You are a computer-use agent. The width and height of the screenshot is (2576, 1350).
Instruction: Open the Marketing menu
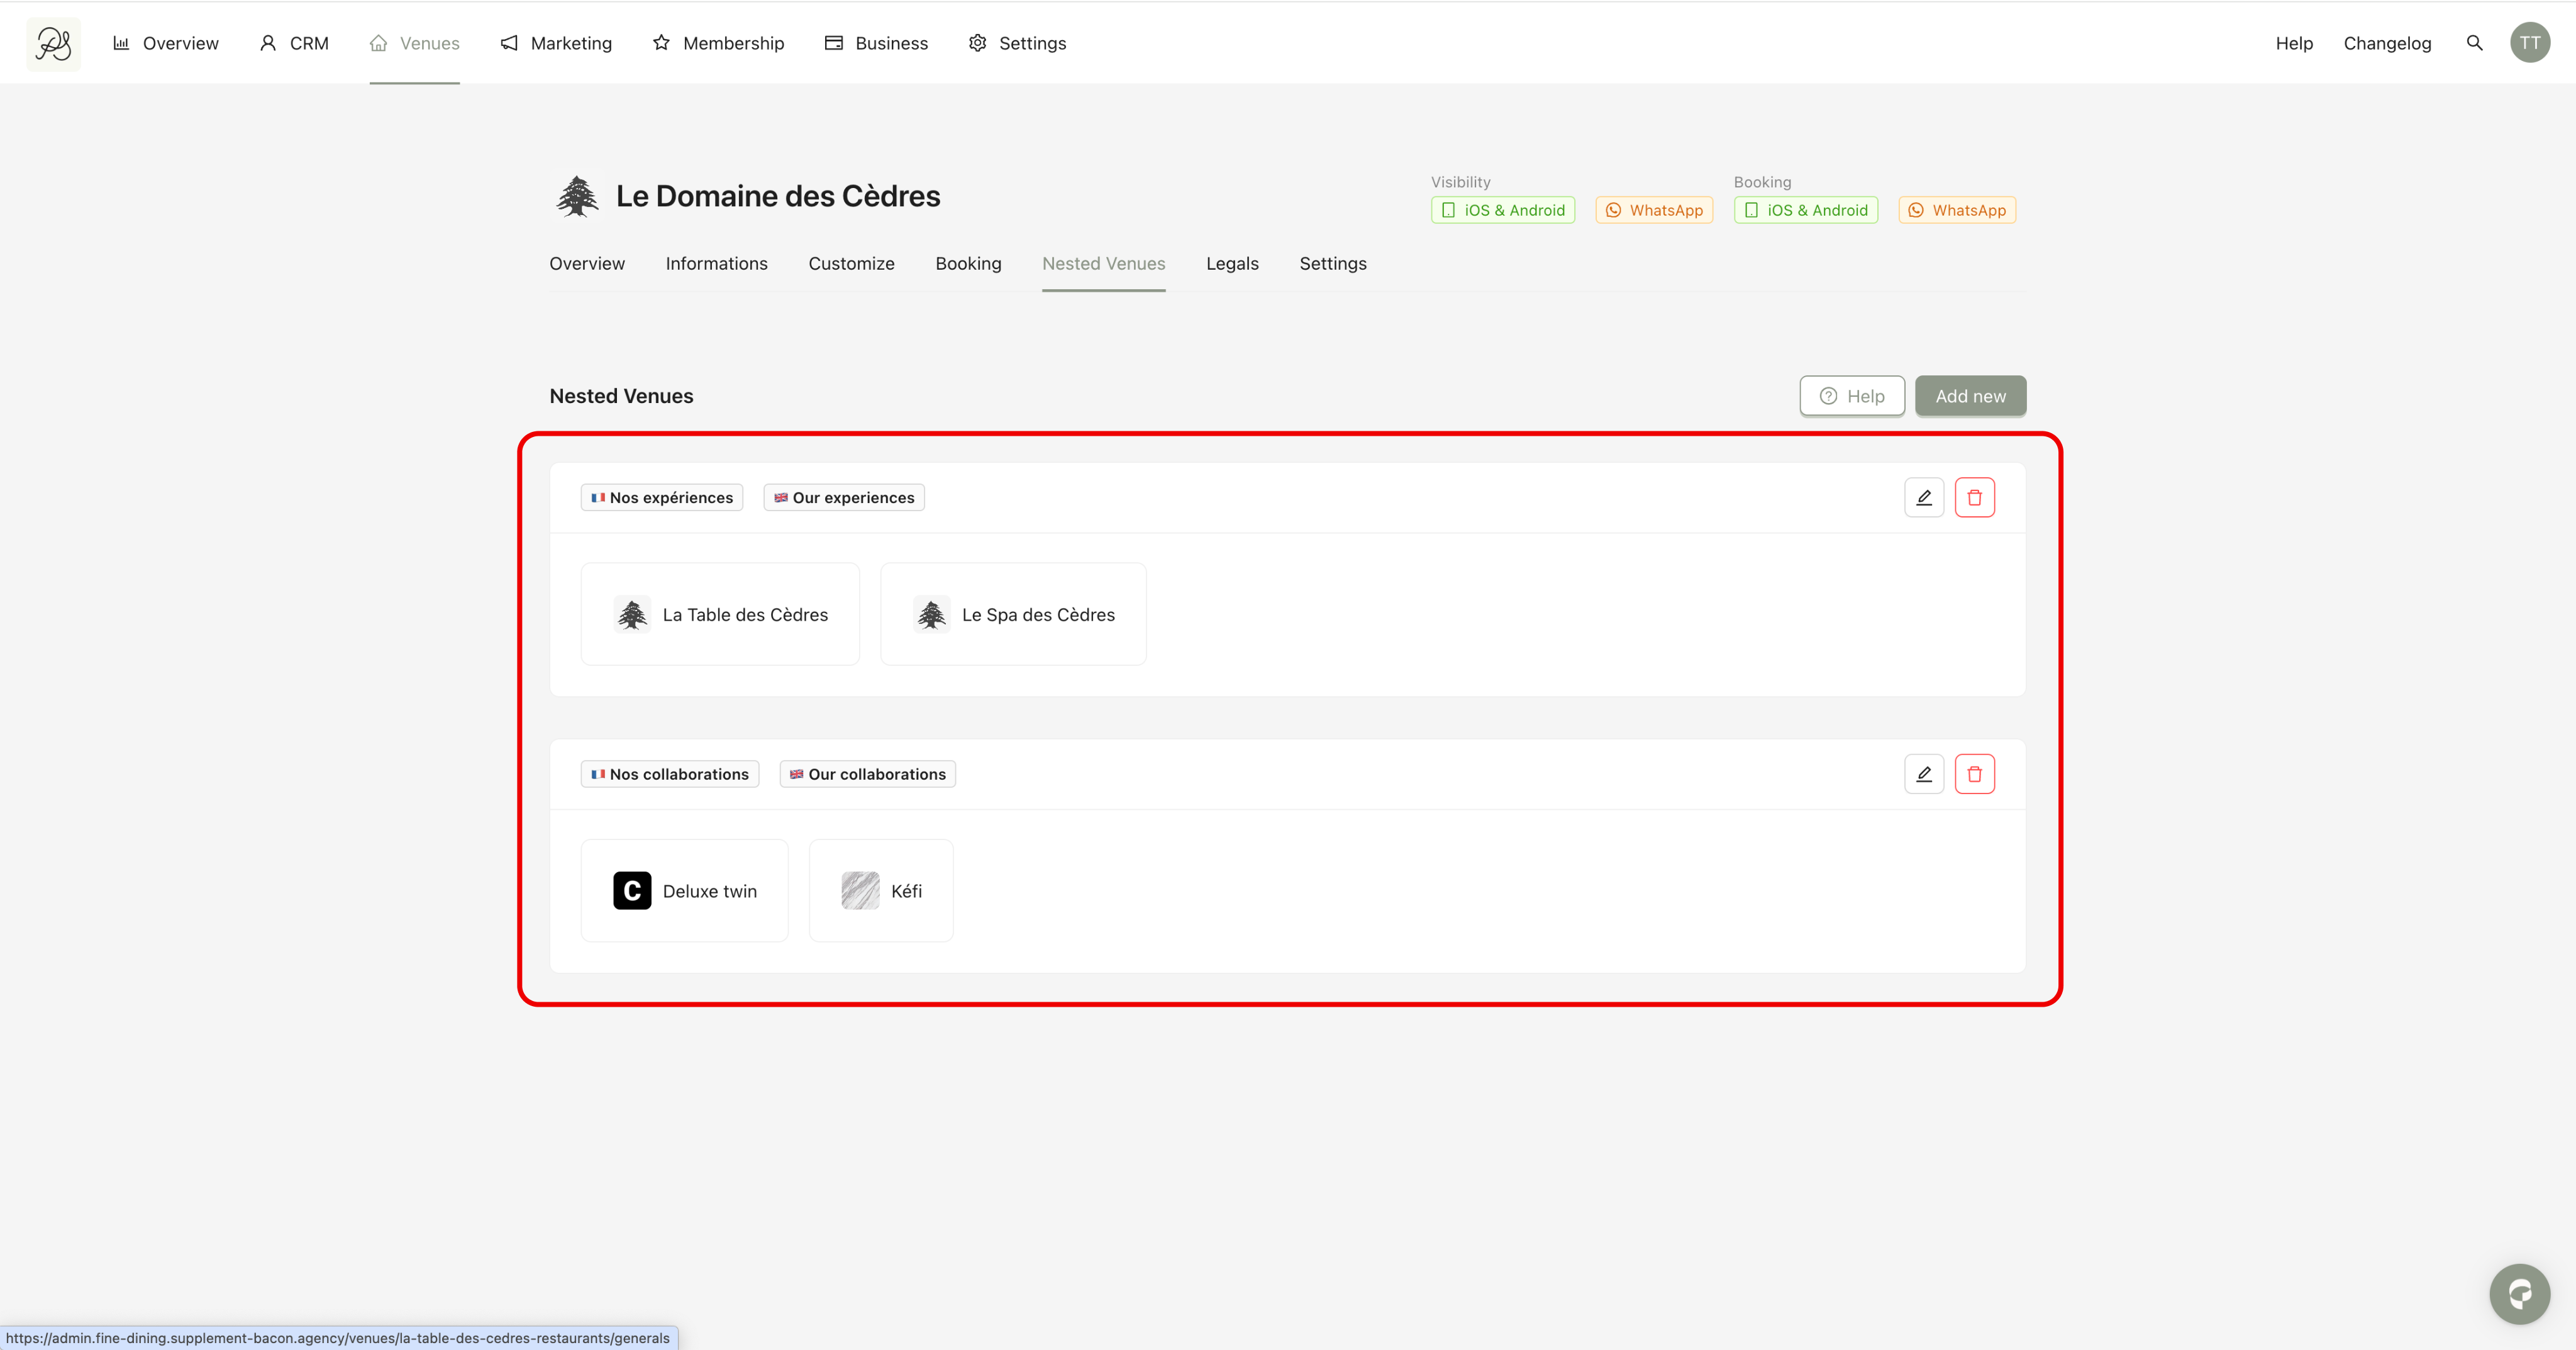pyautogui.click(x=556, y=43)
